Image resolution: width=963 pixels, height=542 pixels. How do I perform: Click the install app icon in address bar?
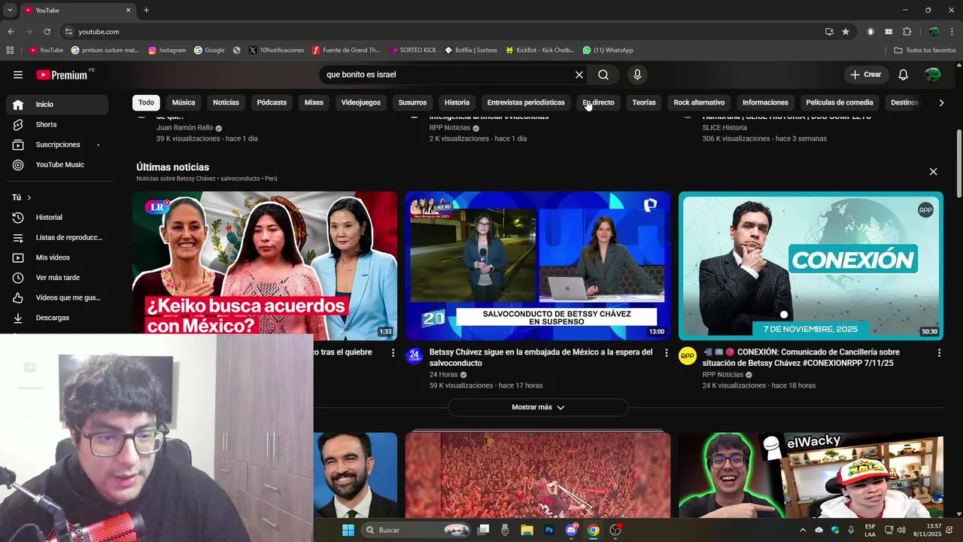point(829,32)
